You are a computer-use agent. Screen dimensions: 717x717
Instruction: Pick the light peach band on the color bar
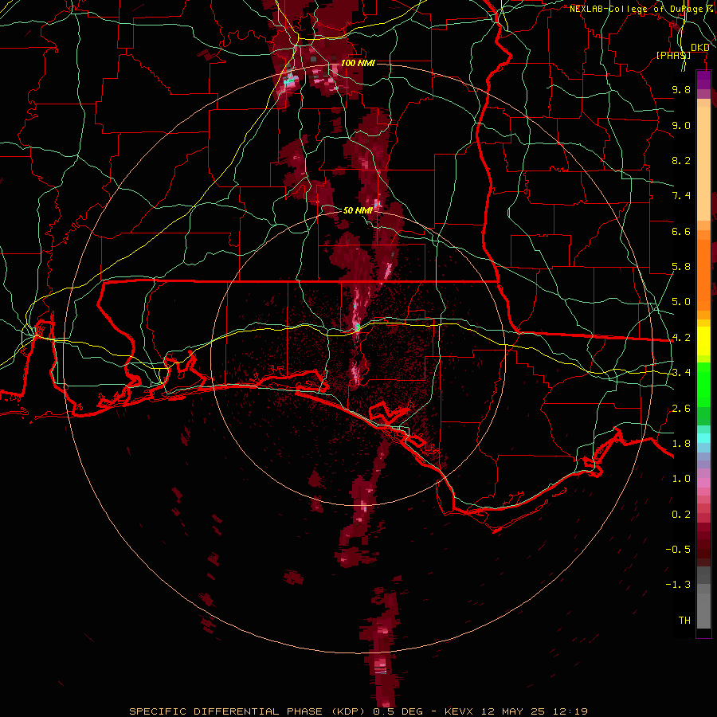(703, 163)
